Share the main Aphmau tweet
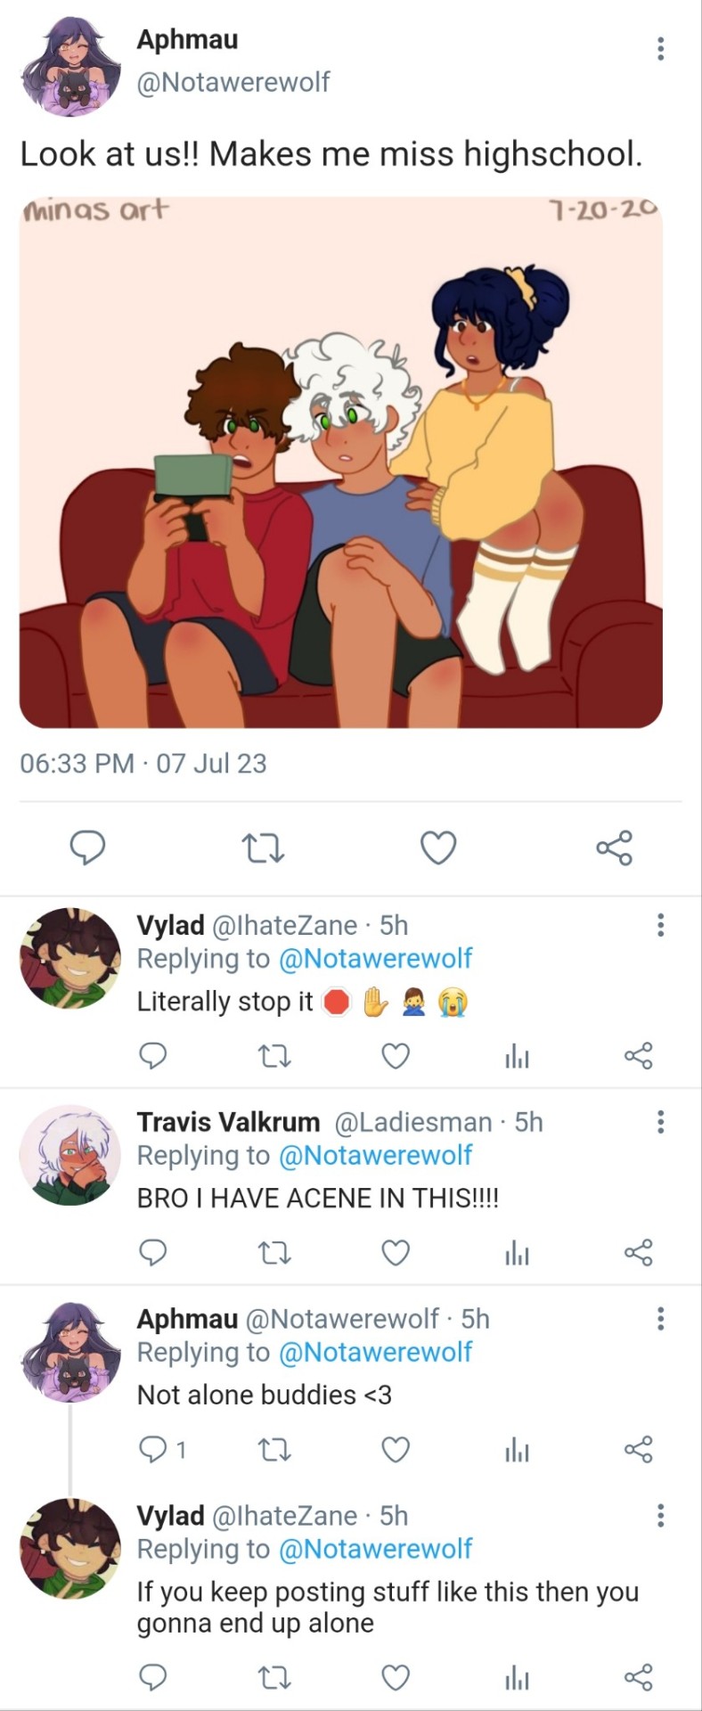This screenshot has height=1711, width=702. 614,847
